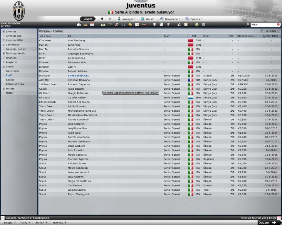
Task: Open the Görüntüle view dropdown
Action: coord(270,31)
